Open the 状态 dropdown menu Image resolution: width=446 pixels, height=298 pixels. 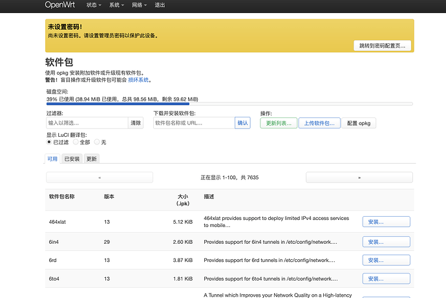click(x=94, y=5)
